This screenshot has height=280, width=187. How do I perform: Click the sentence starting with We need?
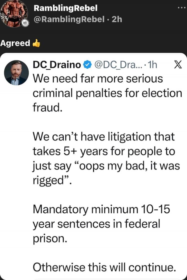pyautogui.click(x=100, y=93)
